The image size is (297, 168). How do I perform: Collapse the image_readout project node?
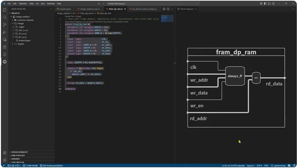[x=11, y=17]
